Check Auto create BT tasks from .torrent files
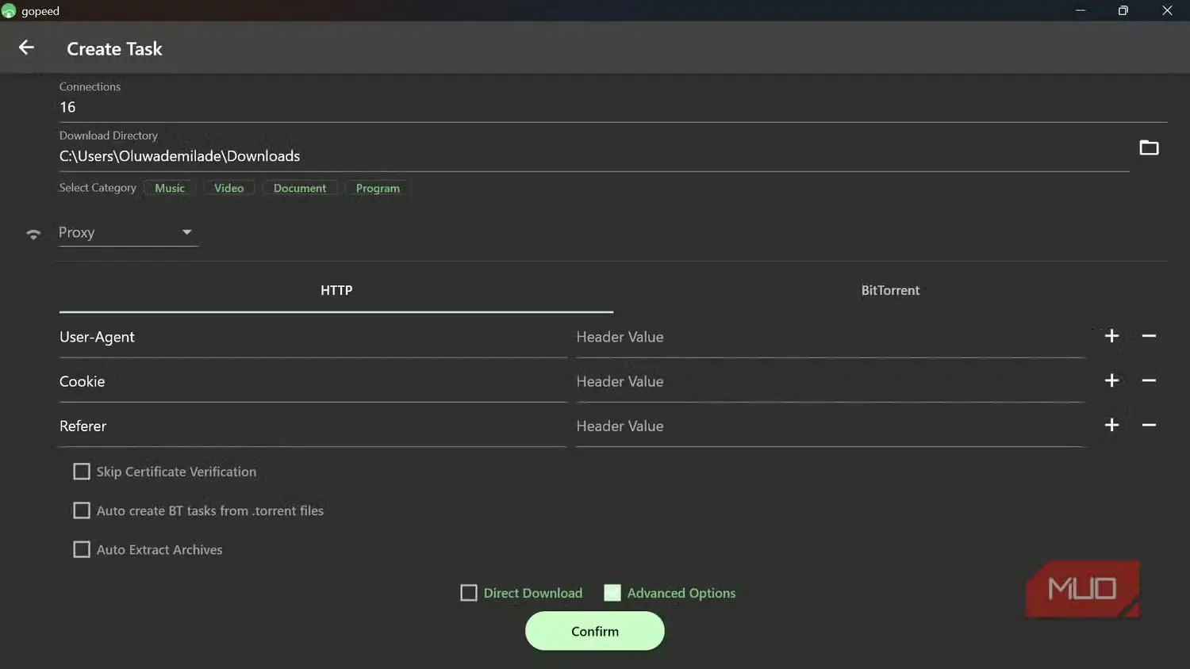 coord(82,510)
